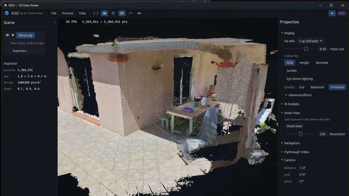Select RGB colour mode

pos(290,63)
